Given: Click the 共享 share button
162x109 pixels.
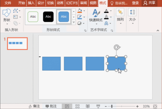Looking at the screenshot, I should point(149,3).
